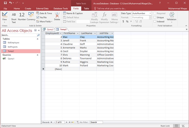Image resolution: width=189 pixels, height=128 pixels.
Task: Open the tblEmployee table
Action: [x=13, y=42]
